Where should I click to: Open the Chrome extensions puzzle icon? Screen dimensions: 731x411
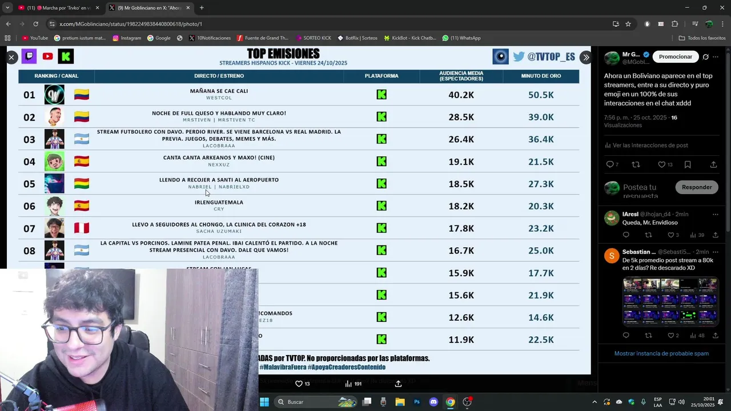[x=675, y=24]
